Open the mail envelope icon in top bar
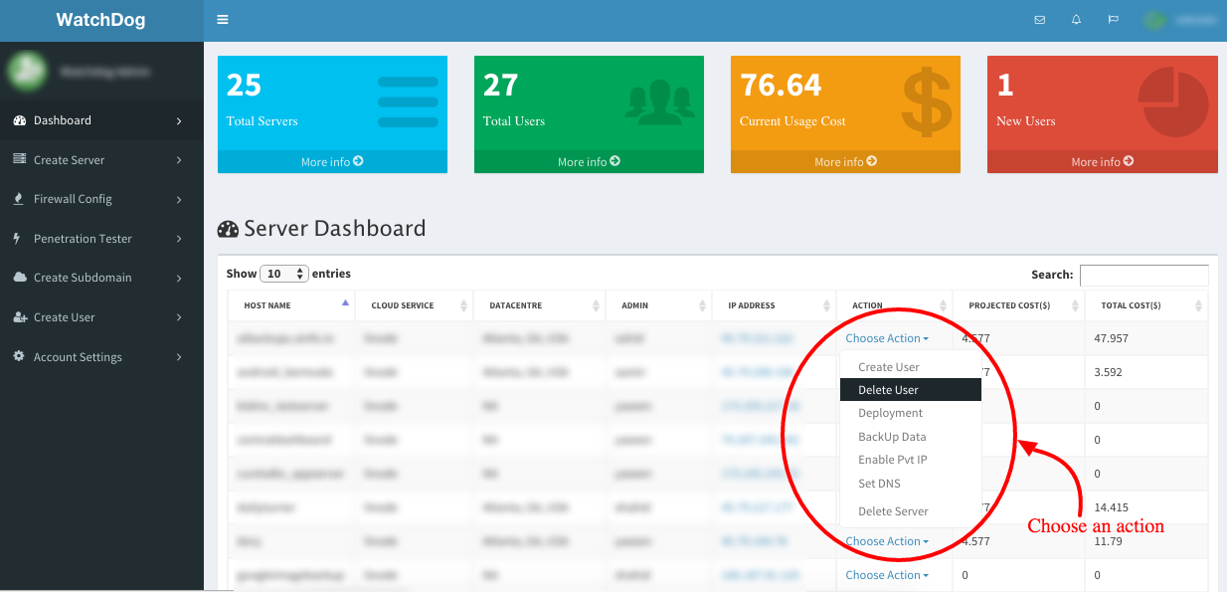This screenshot has width=1227, height=592. [x=1040, y=20]
